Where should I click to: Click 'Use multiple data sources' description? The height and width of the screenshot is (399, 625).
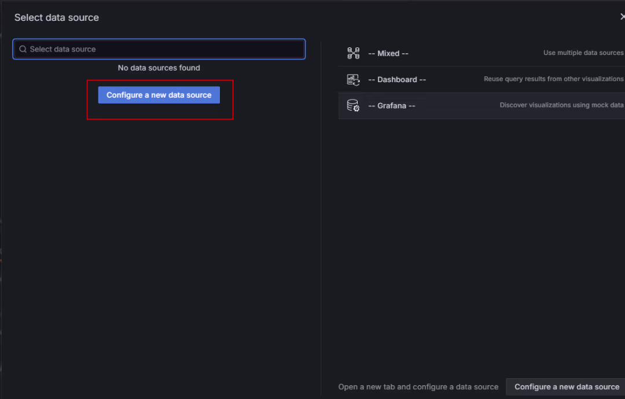(x=583, y=53)
